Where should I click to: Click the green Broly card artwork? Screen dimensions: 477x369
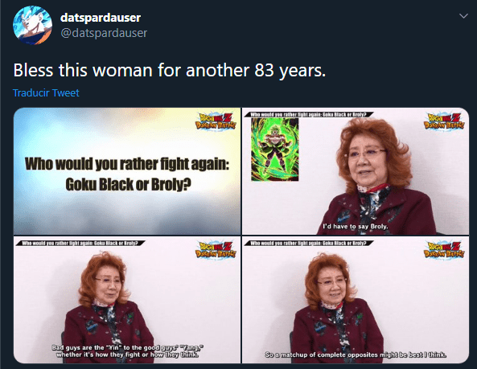(275, 150)
